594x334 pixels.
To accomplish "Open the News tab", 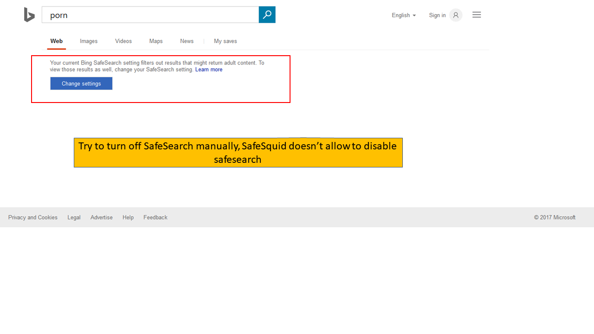I will pyautogui.click(x=187, y=41).
